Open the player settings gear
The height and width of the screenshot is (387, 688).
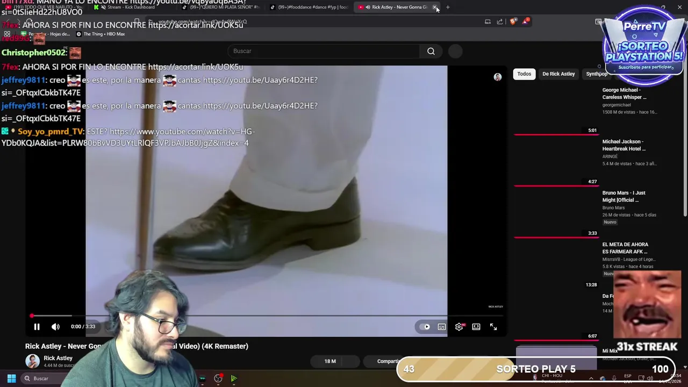(459, 327)
